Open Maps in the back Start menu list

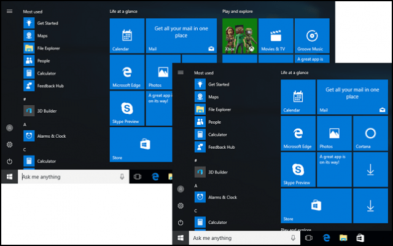[x=36, y=36]
